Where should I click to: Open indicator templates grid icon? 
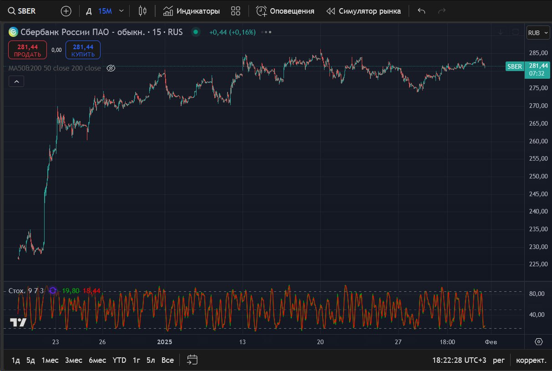pos(236,11)
